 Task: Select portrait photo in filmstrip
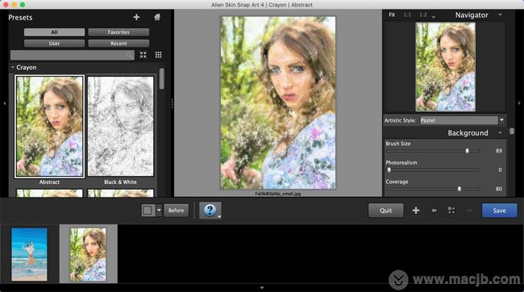click(88, 254)
